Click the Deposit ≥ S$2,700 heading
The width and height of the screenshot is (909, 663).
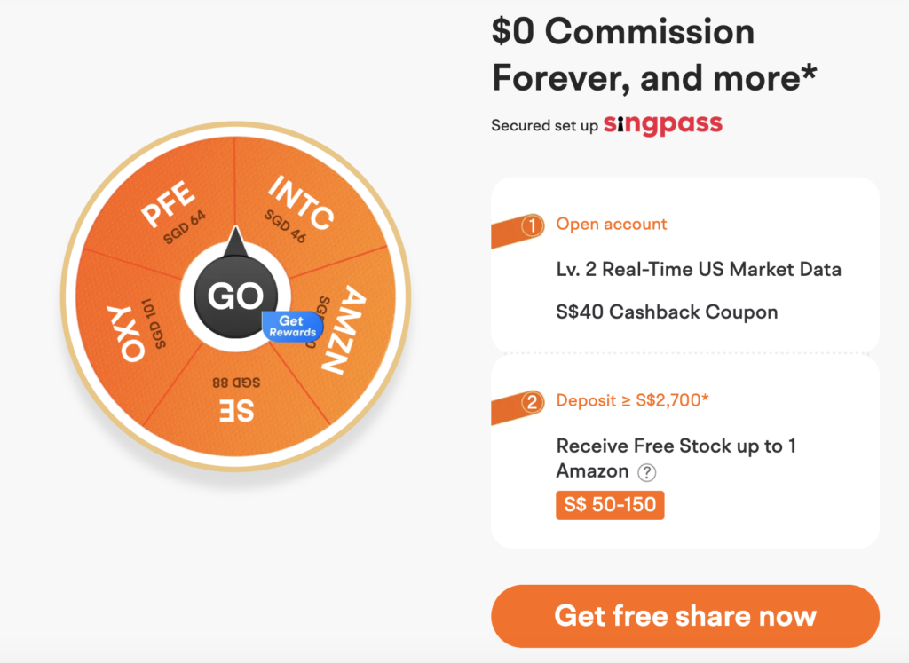pos(632,400)
